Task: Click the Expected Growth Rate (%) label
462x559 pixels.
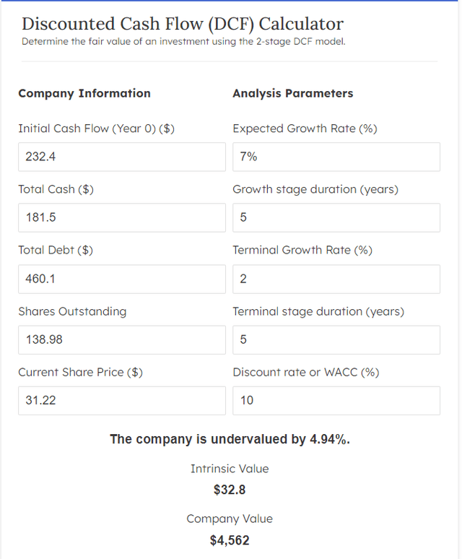Action: click(x=305, y=129)
